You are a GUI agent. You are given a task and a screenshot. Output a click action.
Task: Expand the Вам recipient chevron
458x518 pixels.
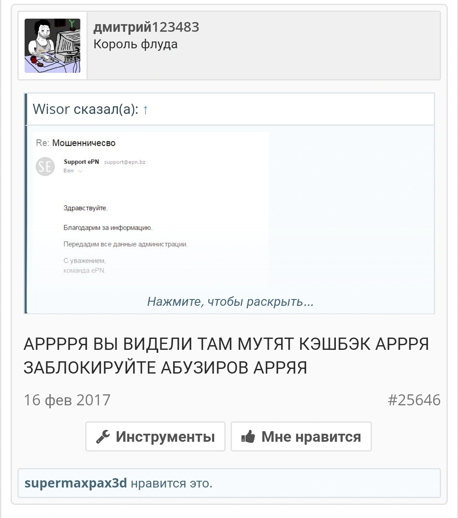click(80, 171)
